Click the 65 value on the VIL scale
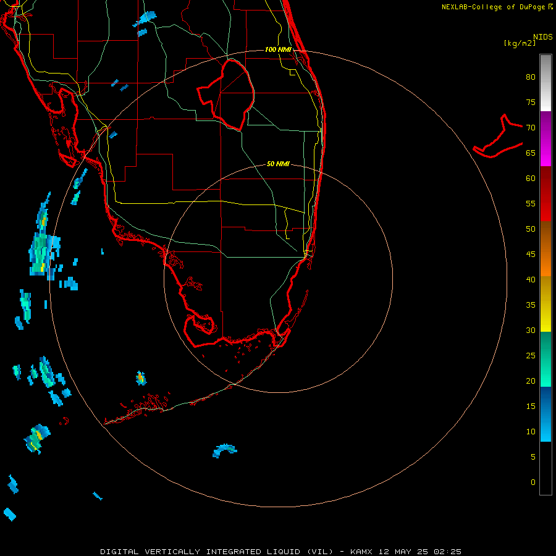The height and width of the screenshot is (556, 556). pyautogui.click(x=531, y=153)
